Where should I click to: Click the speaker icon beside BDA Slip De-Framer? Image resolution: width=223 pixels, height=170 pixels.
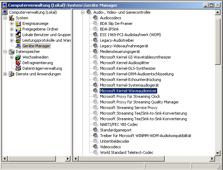click(95, 23)
